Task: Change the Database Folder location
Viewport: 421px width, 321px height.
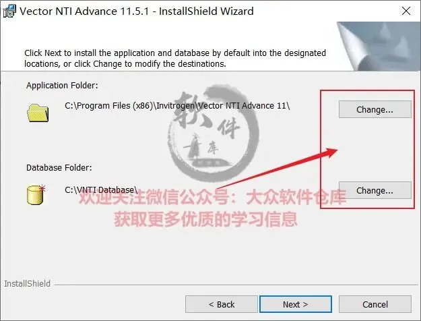Action: 375,190
